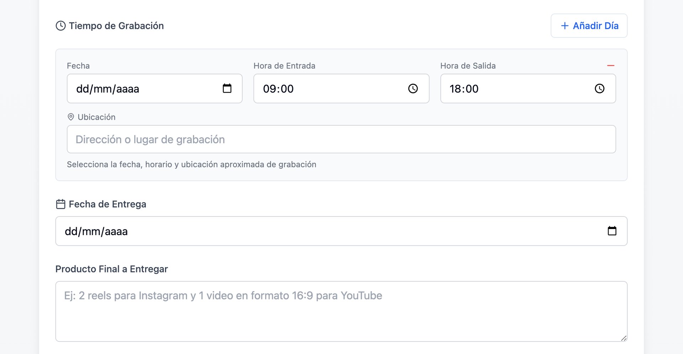Select the aaaa segment in Fecha de Entrega
Screen dimensions: 683x354
[x=116, y=231]
